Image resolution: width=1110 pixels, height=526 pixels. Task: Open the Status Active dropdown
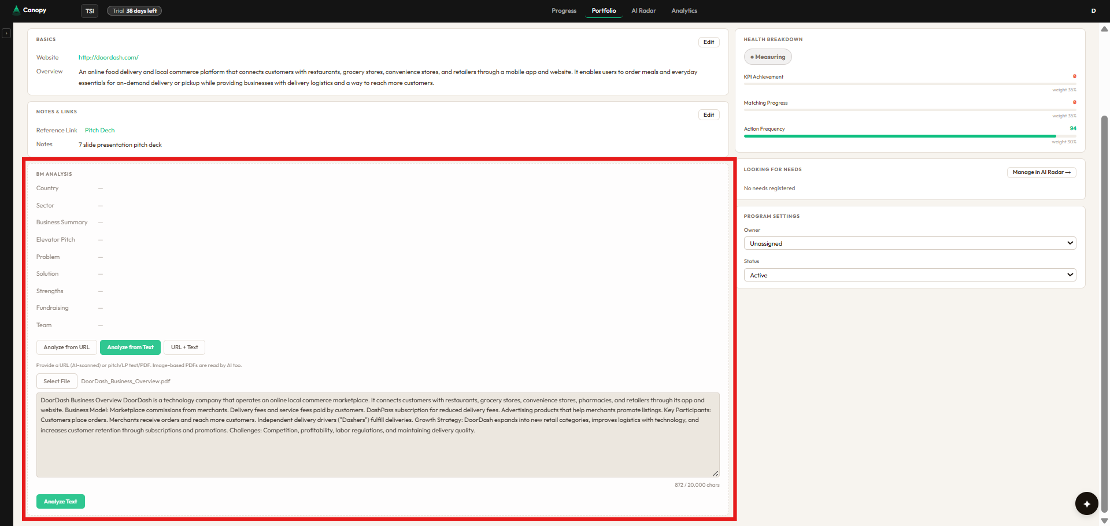(909, 275)
